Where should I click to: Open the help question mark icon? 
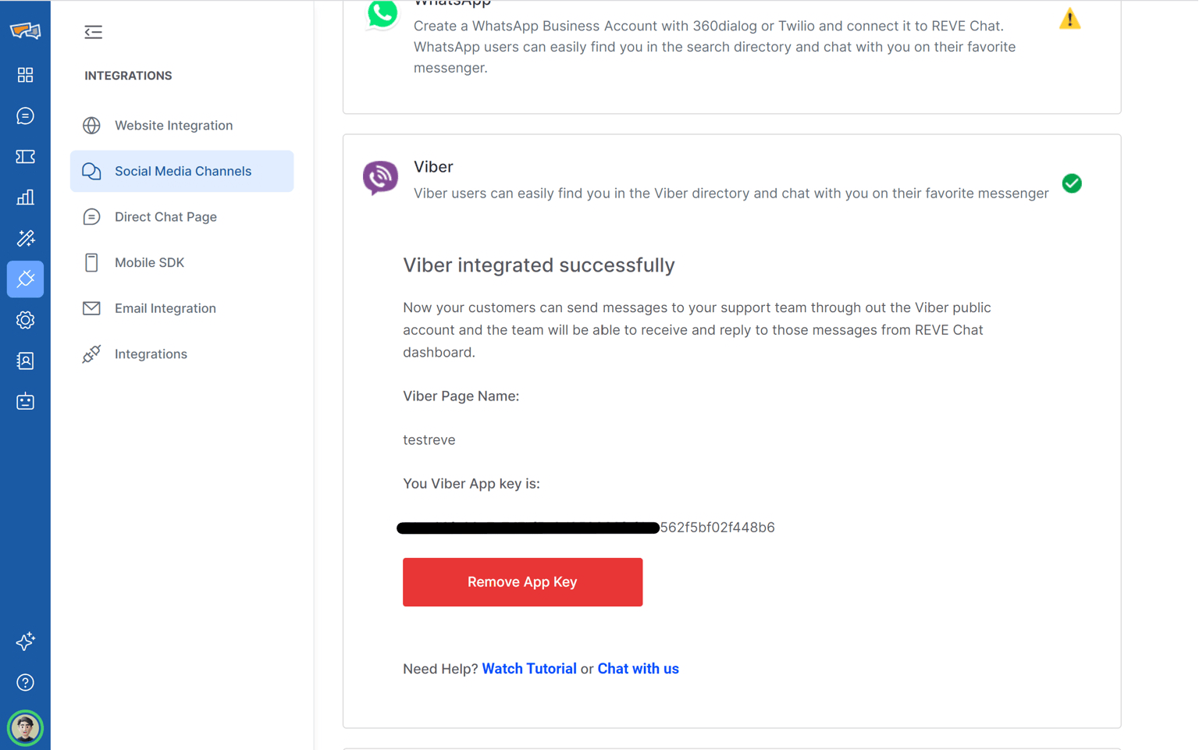tap(25, 683)
